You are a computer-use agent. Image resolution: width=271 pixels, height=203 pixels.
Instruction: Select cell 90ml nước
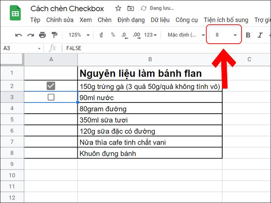(150, 97)
